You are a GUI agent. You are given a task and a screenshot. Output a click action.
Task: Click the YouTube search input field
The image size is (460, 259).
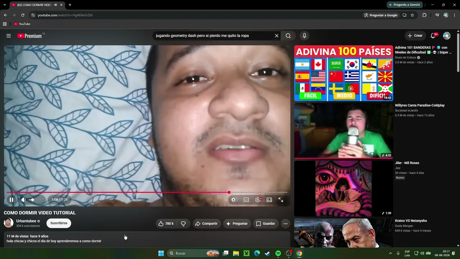click(x=214, y=36)
